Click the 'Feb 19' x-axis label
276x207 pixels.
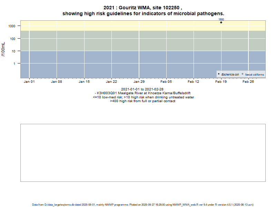(221, 82)
